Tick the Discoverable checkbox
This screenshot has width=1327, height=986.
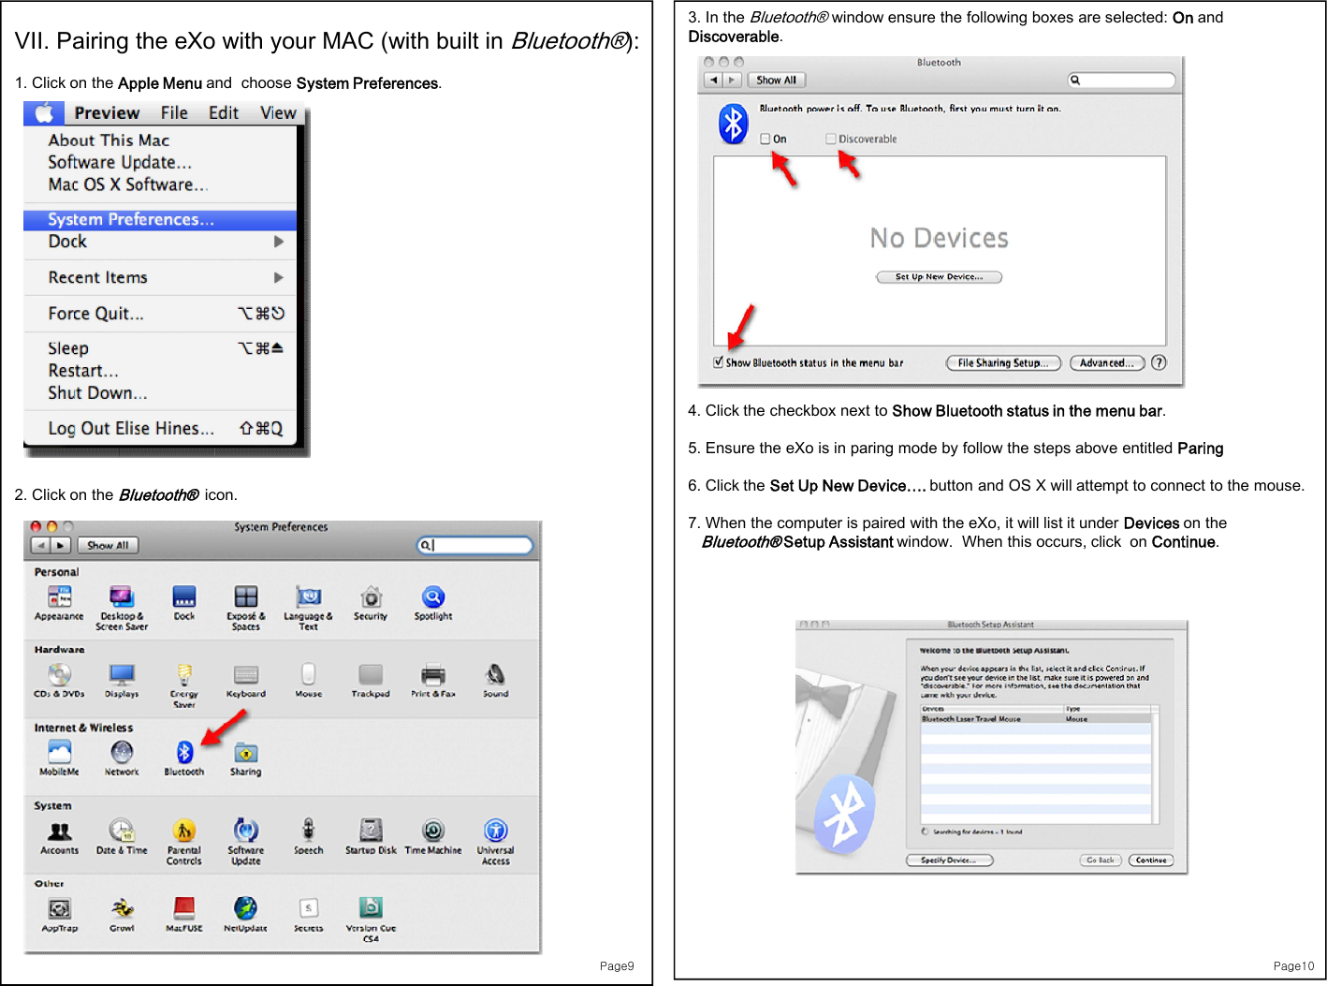(x=831, y=139)
